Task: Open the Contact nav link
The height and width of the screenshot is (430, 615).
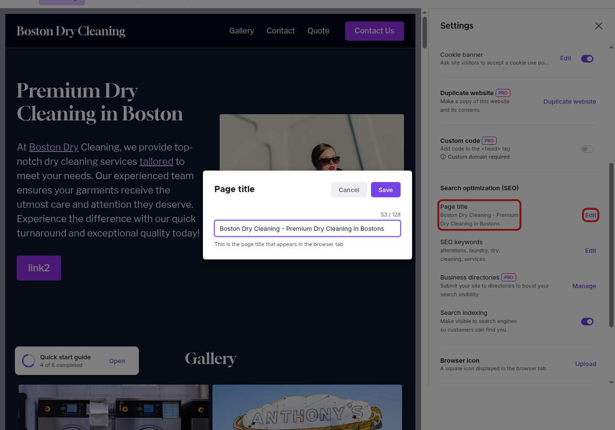Action: point(281,31)
